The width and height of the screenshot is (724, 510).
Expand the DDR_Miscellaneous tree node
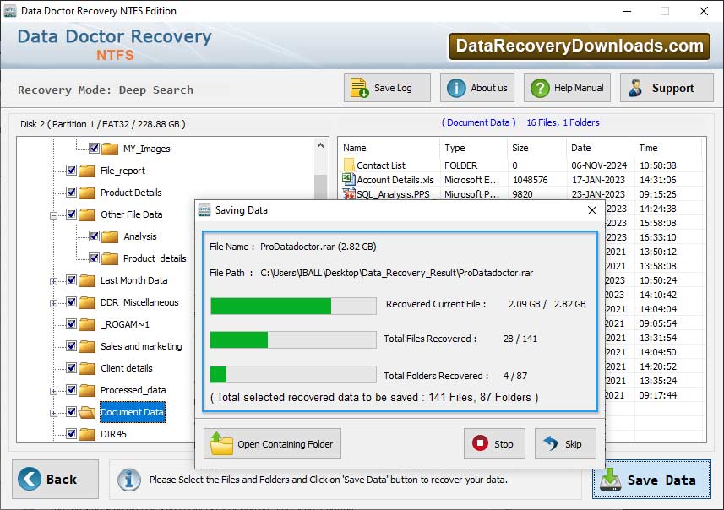(53, 303)
